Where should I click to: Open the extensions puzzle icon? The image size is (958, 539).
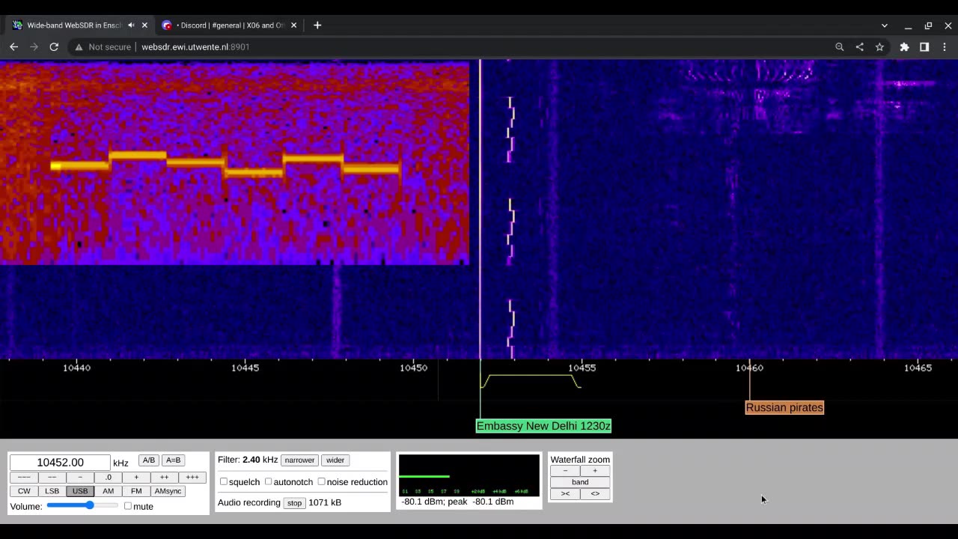pos(904,46)
